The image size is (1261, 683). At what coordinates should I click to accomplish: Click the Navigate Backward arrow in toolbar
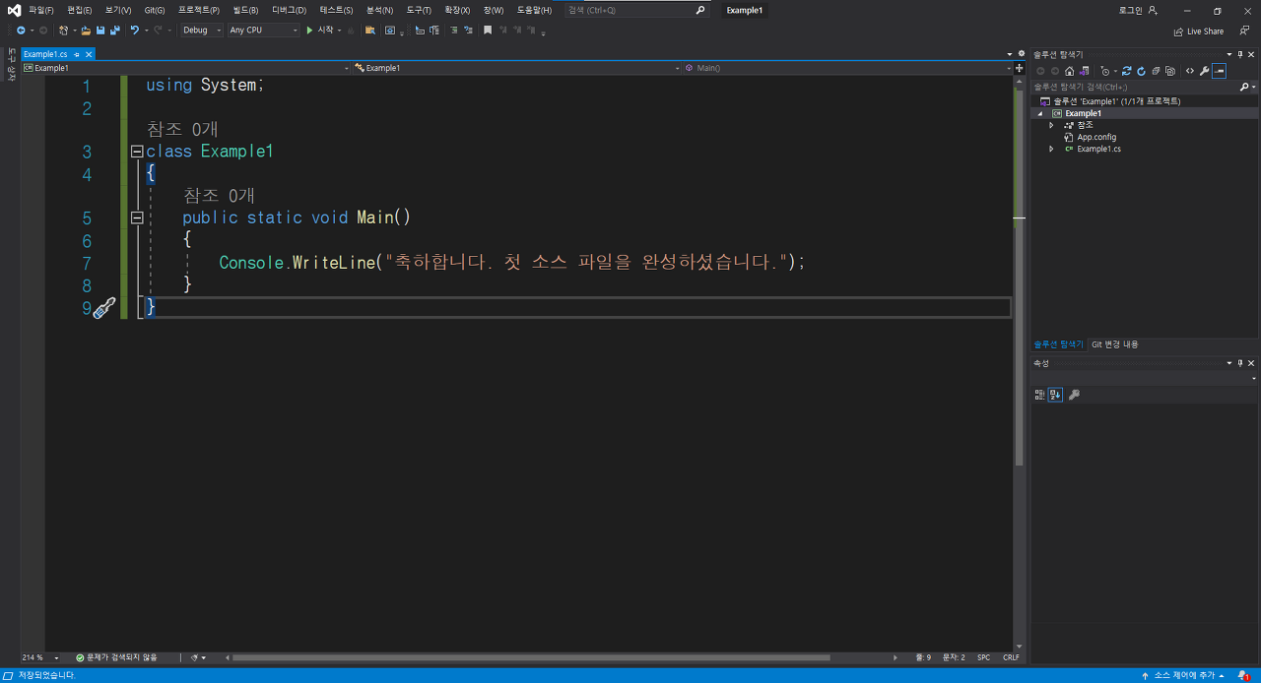pyautogui.click(x=21, y=31)
